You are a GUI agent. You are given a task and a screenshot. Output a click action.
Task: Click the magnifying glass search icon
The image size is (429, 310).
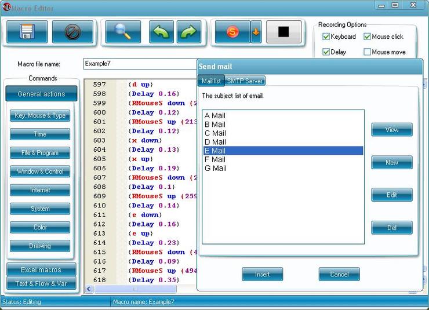point(123,32)
